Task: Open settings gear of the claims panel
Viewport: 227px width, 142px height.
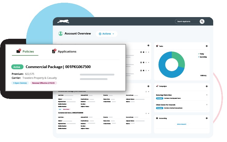Action: (x=148, y=86)
